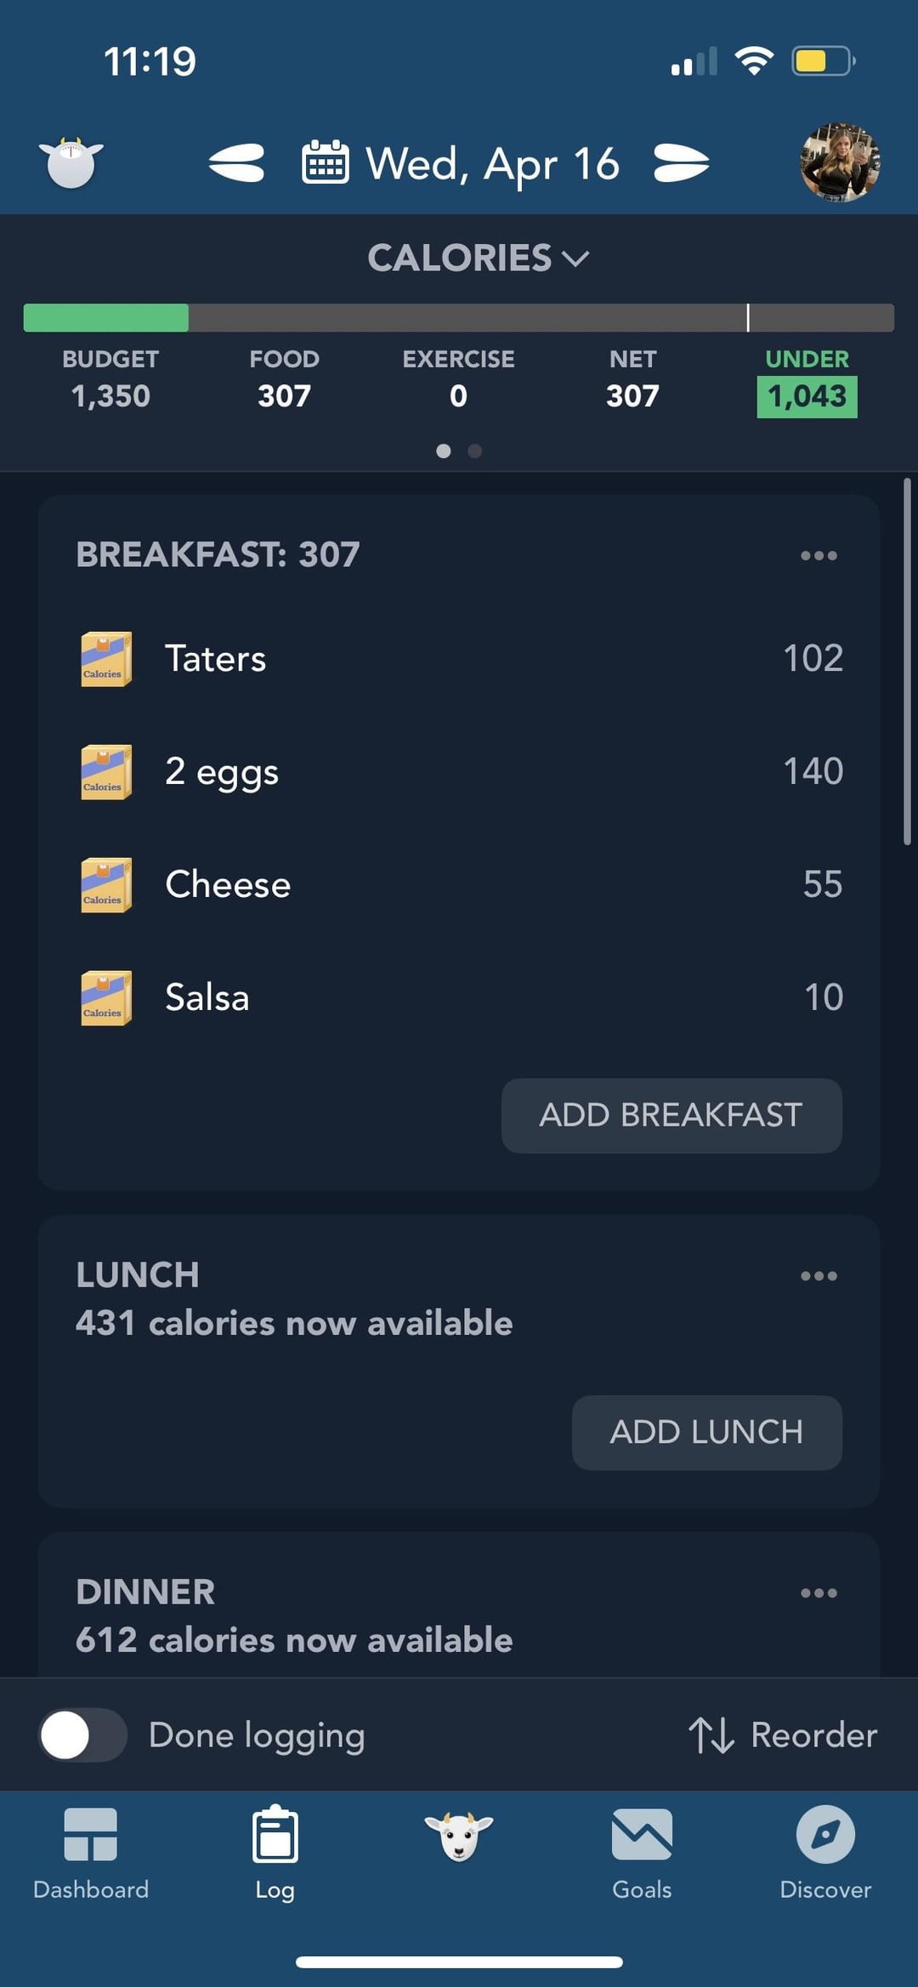Switch to Goals tab
Viewport: 918px width, 1987px height.
tap(642, 1854)
